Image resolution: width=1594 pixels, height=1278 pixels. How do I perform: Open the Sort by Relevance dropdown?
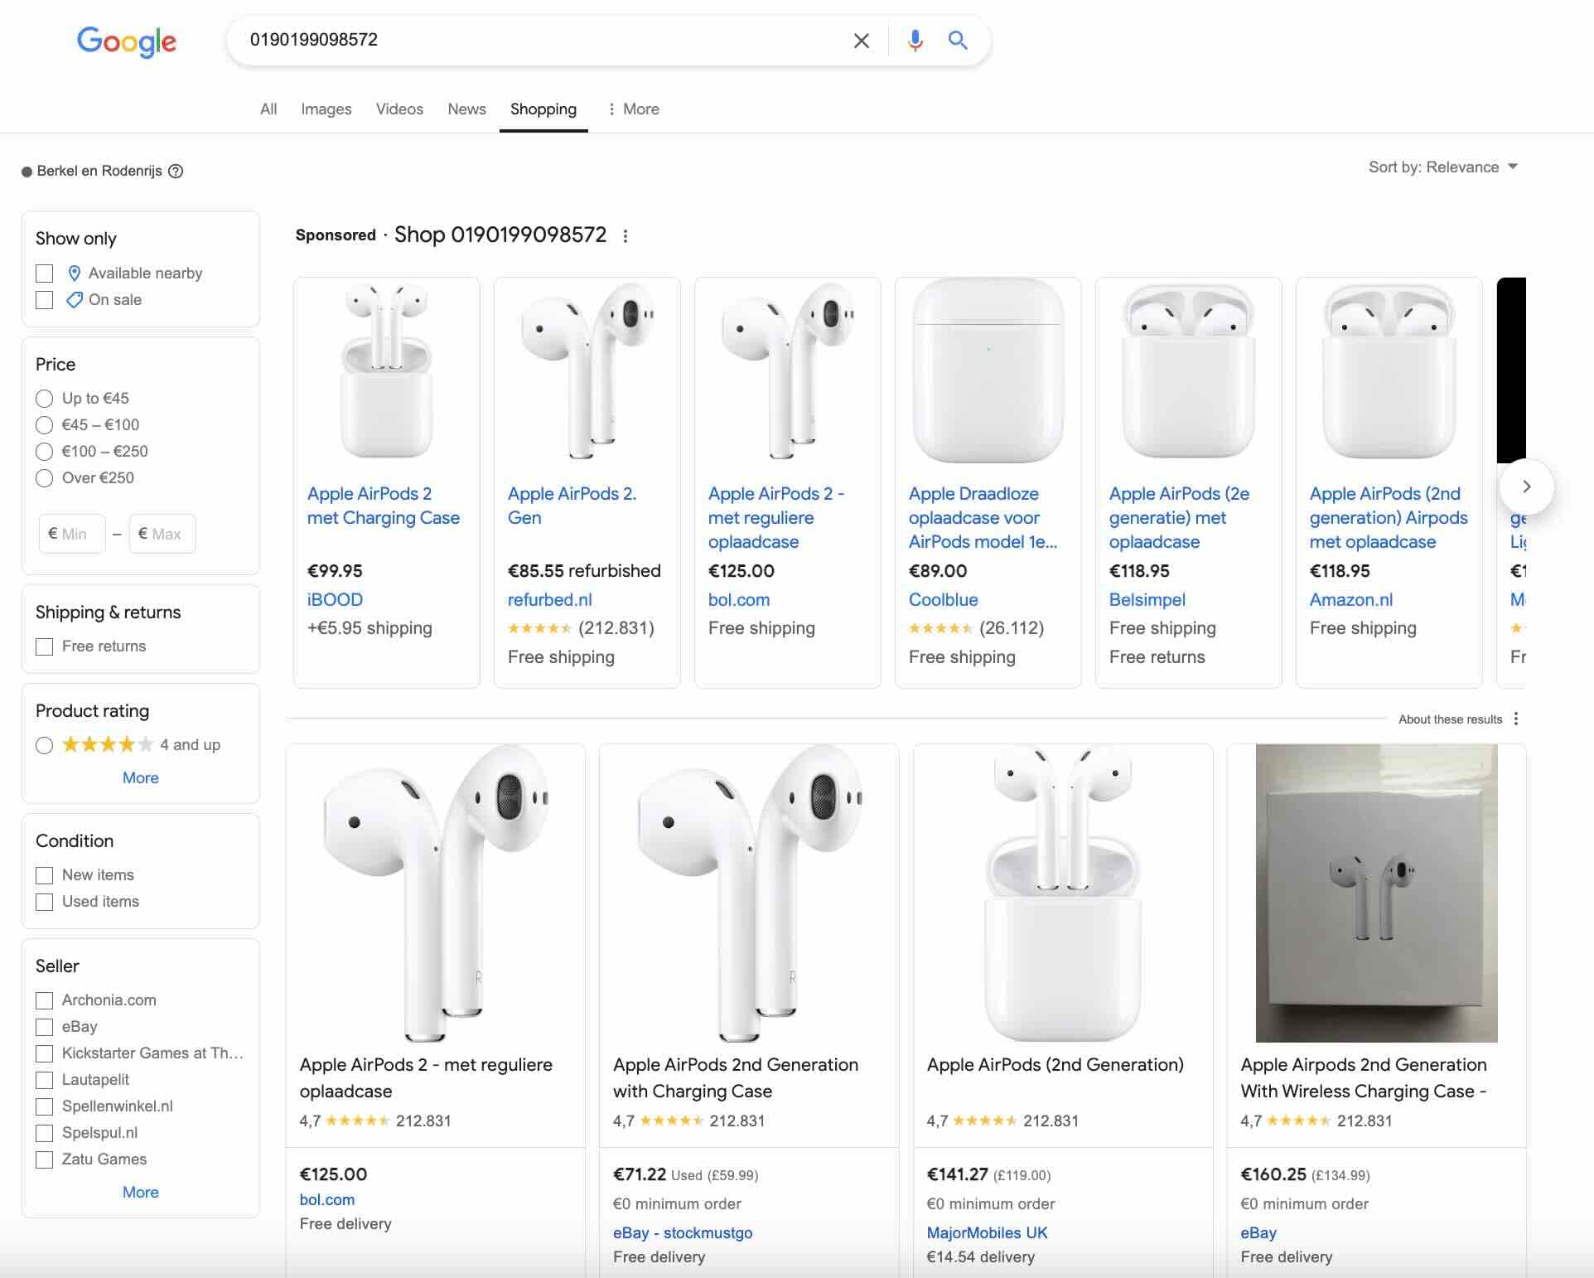[1442, 167]
